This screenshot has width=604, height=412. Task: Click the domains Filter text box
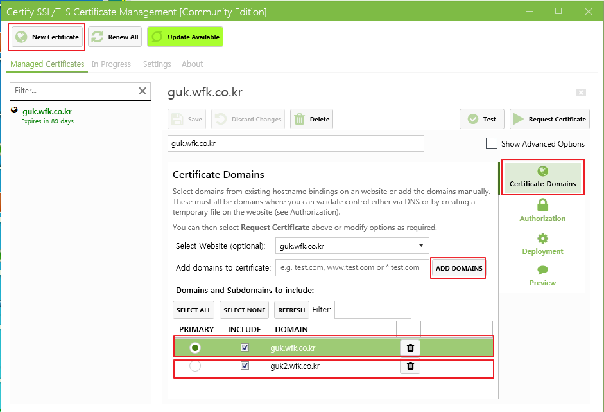372,310
